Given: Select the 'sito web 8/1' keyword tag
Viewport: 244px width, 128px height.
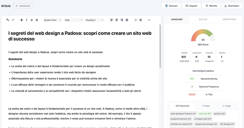Looking at the screenshot, I should click(x=205, y=113).
